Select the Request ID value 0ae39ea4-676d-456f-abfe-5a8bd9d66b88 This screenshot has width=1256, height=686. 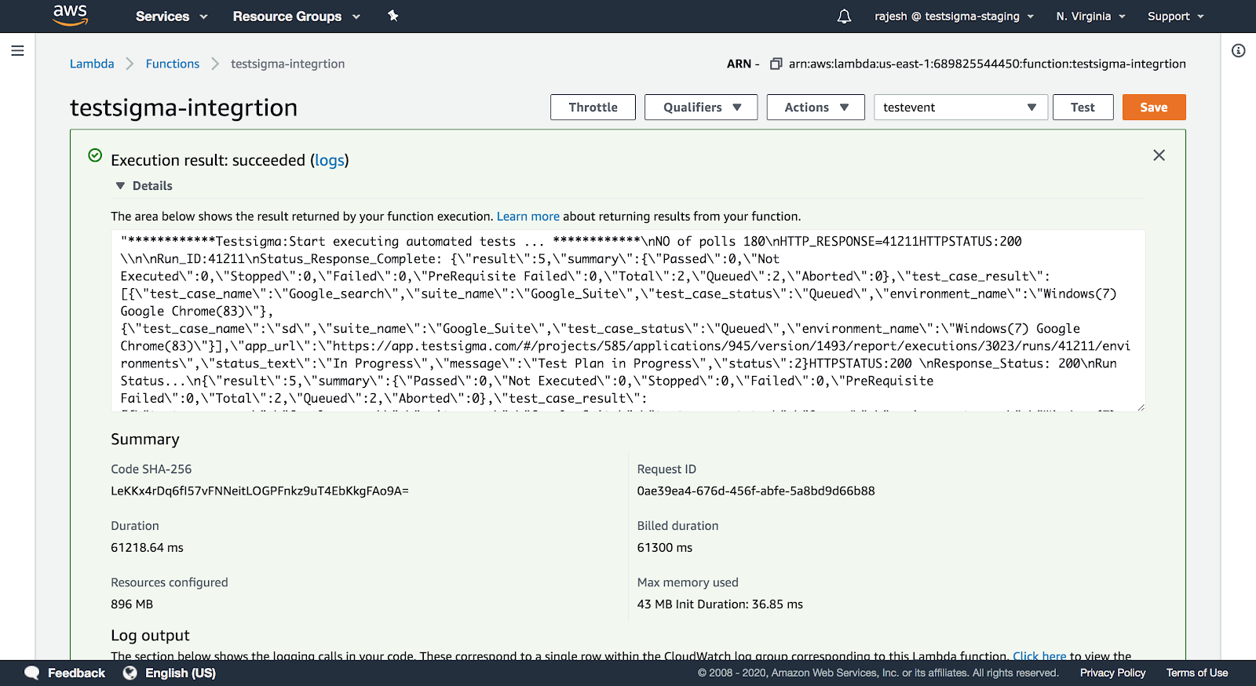[756, 491]
